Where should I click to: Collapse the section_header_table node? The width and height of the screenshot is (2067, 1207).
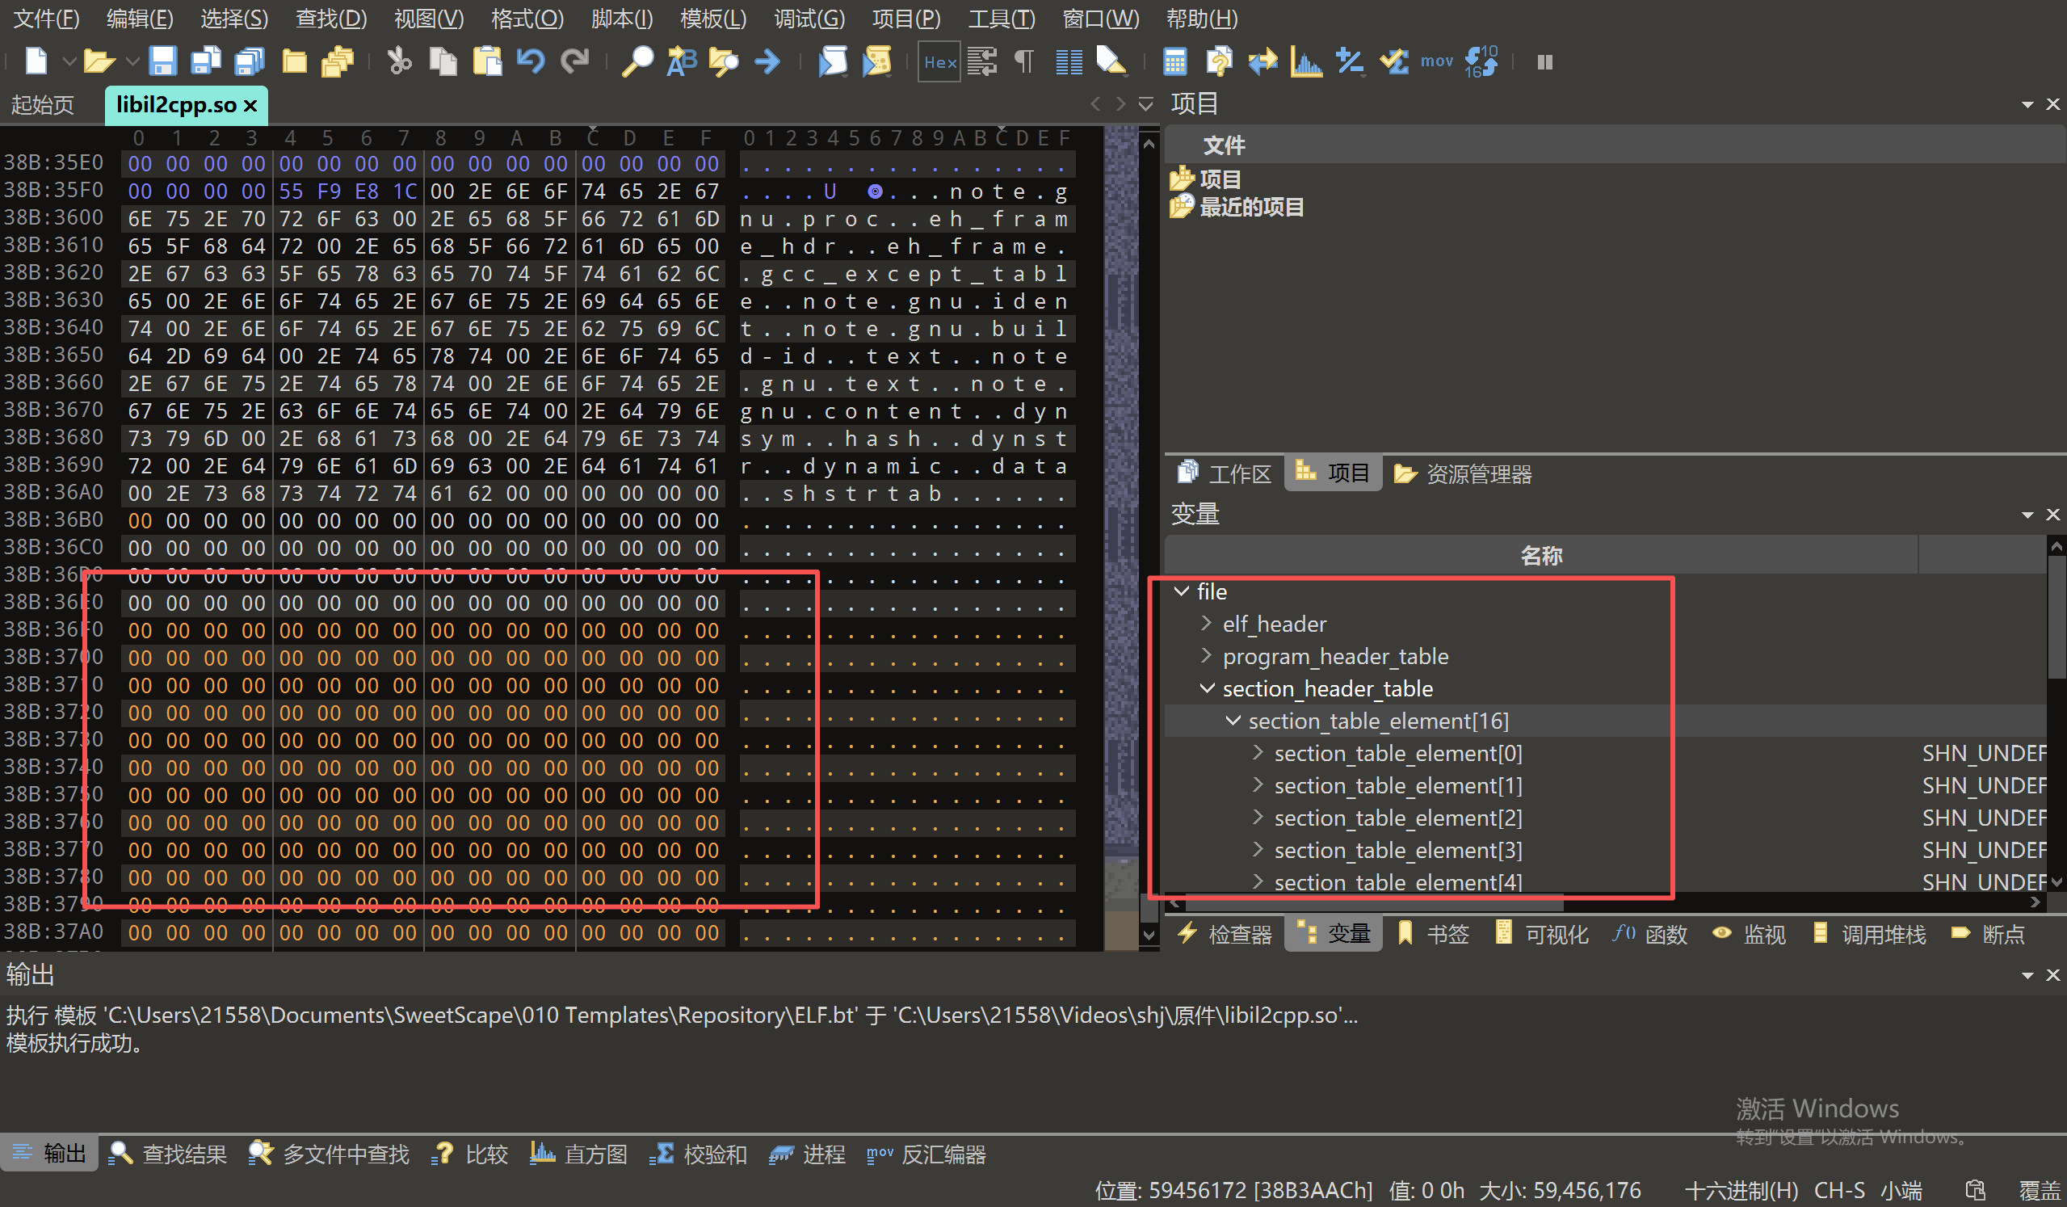(1206, 688)
